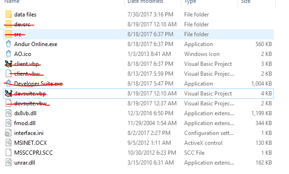
Task: Sort by the Name column header
Action: click(x=12, y=2)
